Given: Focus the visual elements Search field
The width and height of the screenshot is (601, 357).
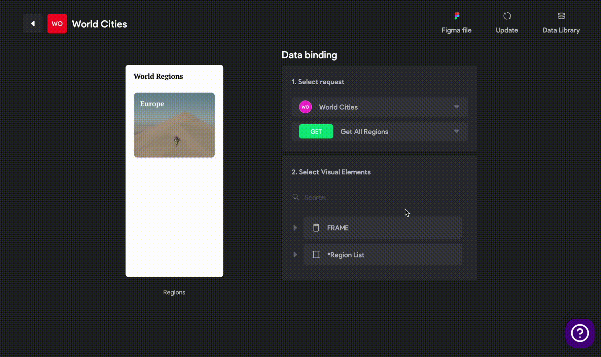Looking at the screenshot, I should pos(380,197).
